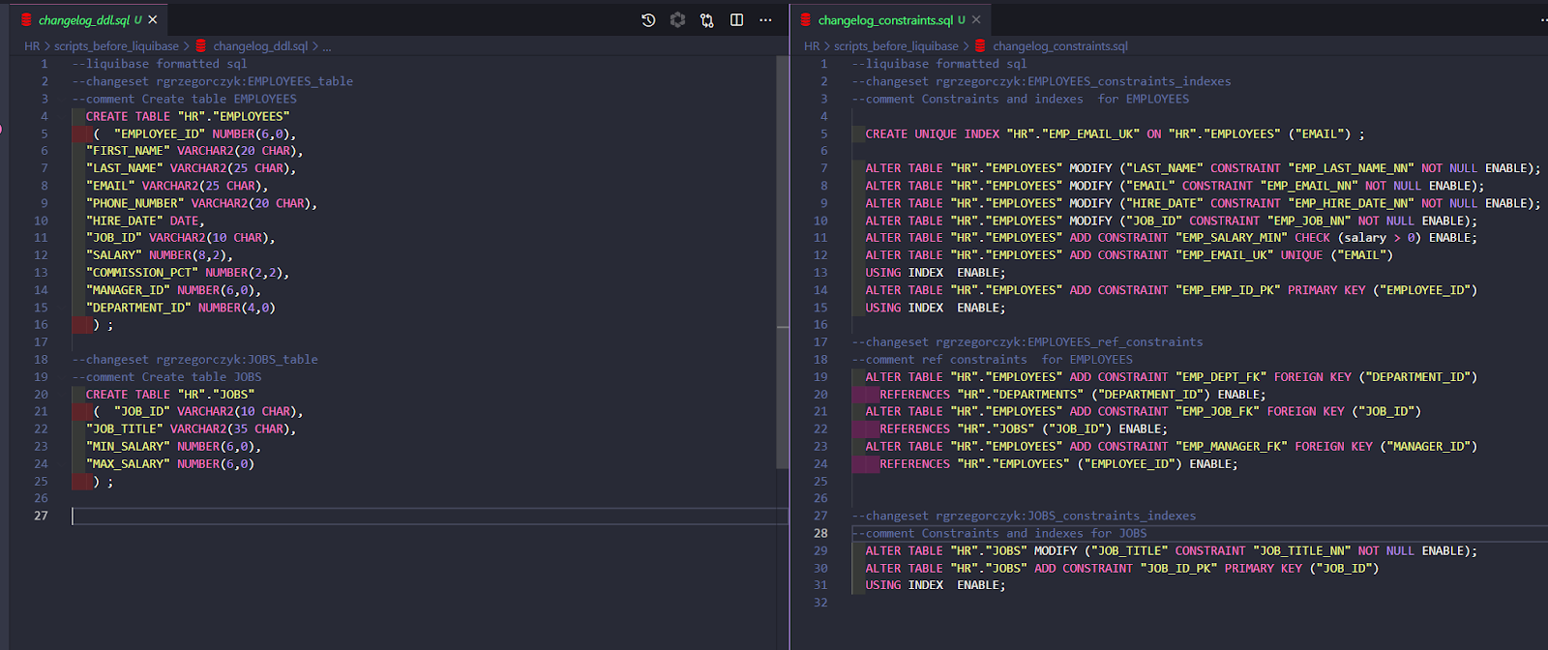Viewport: 1548px width, 650px height.
Task: Close the changelog_constraints.sql tab
Action: (x=976, y=19)
